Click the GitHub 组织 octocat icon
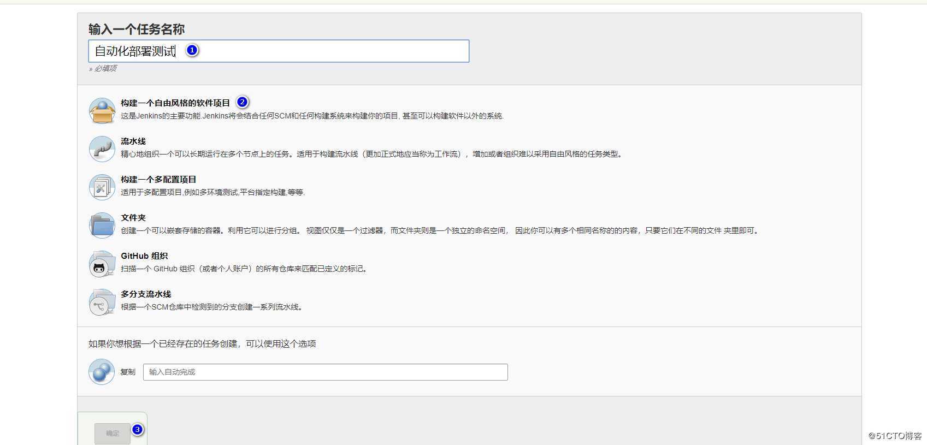The image size is (927, 445). [x=102, y=264]
